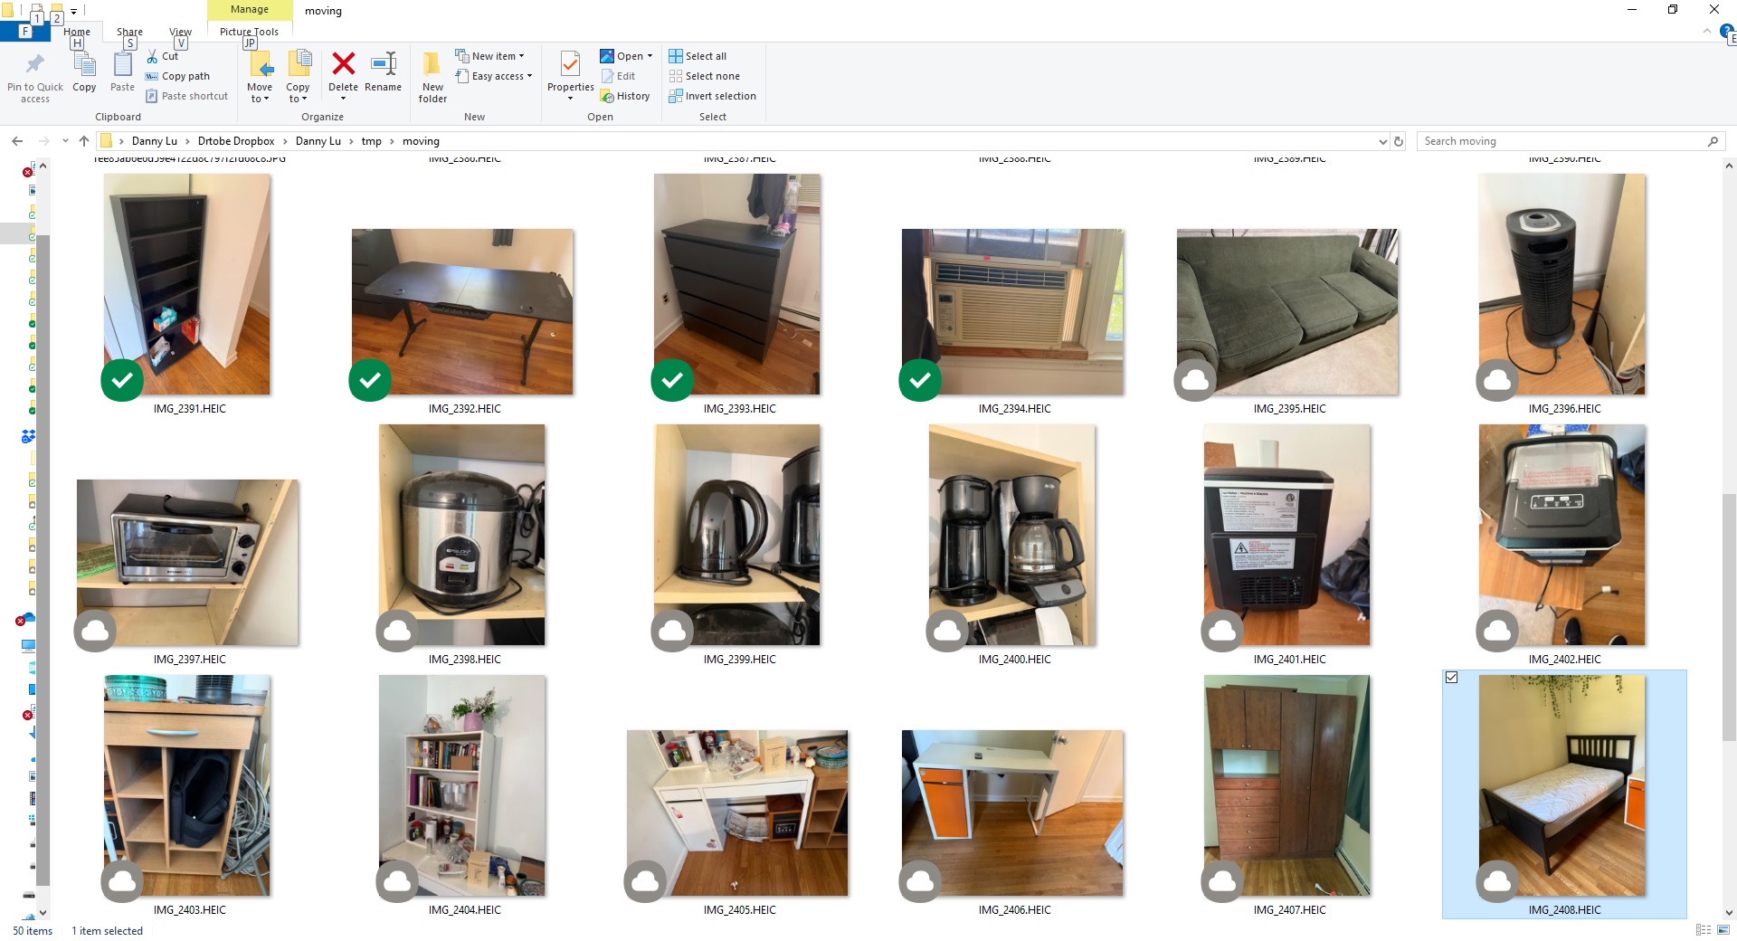Click the Cut scissors icon
1737x941 pixels.
click(x=152, y=56)
